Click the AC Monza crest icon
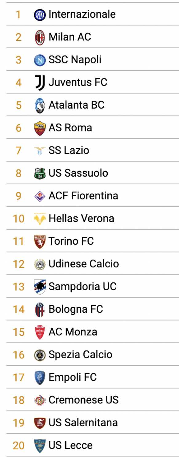Screen dimensions: 179x457 pos(40,332)
